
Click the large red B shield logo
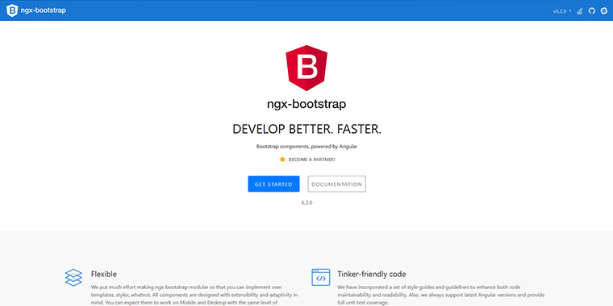point(306,68)
